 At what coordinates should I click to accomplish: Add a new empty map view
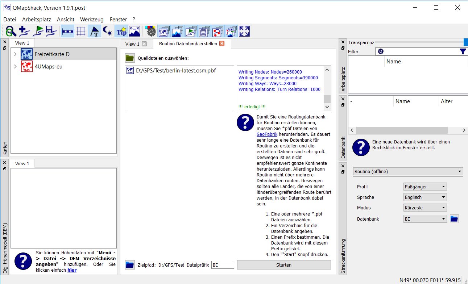pos(24,32)
